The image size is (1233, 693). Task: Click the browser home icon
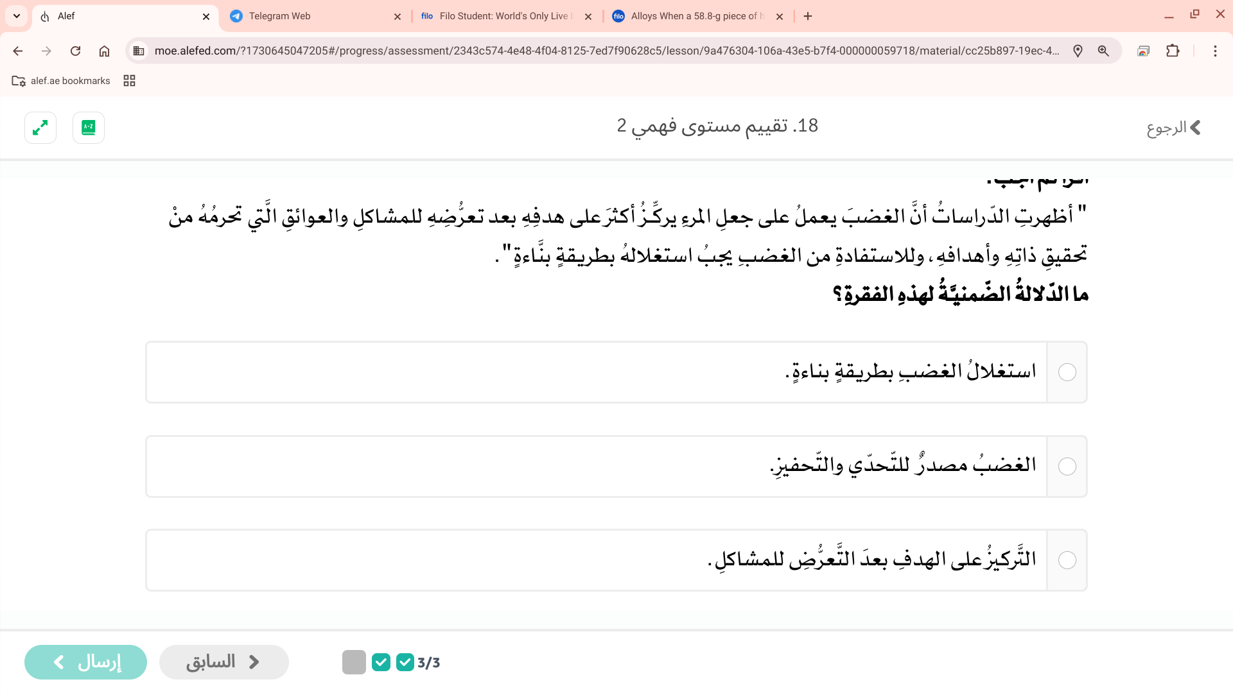104,51
